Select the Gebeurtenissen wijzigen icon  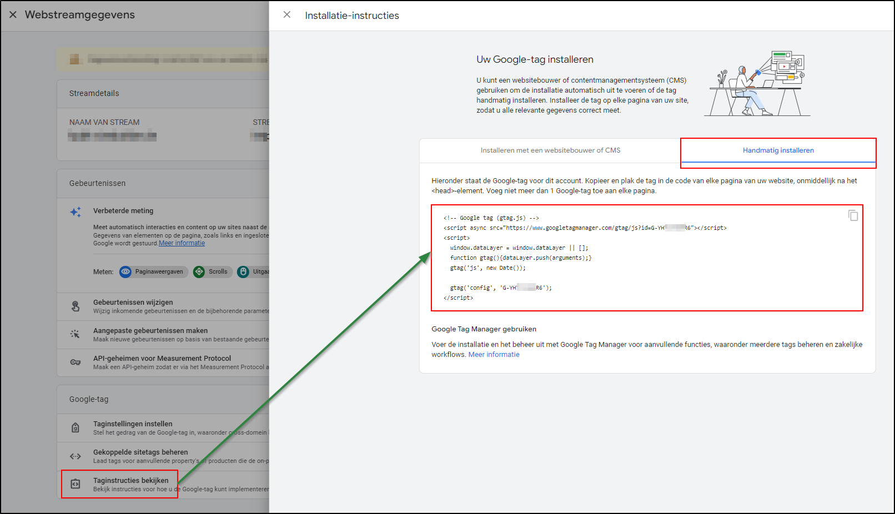[75, 306]
